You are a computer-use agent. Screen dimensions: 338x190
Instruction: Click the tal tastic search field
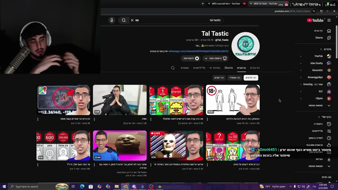click(x=176, y=20)
